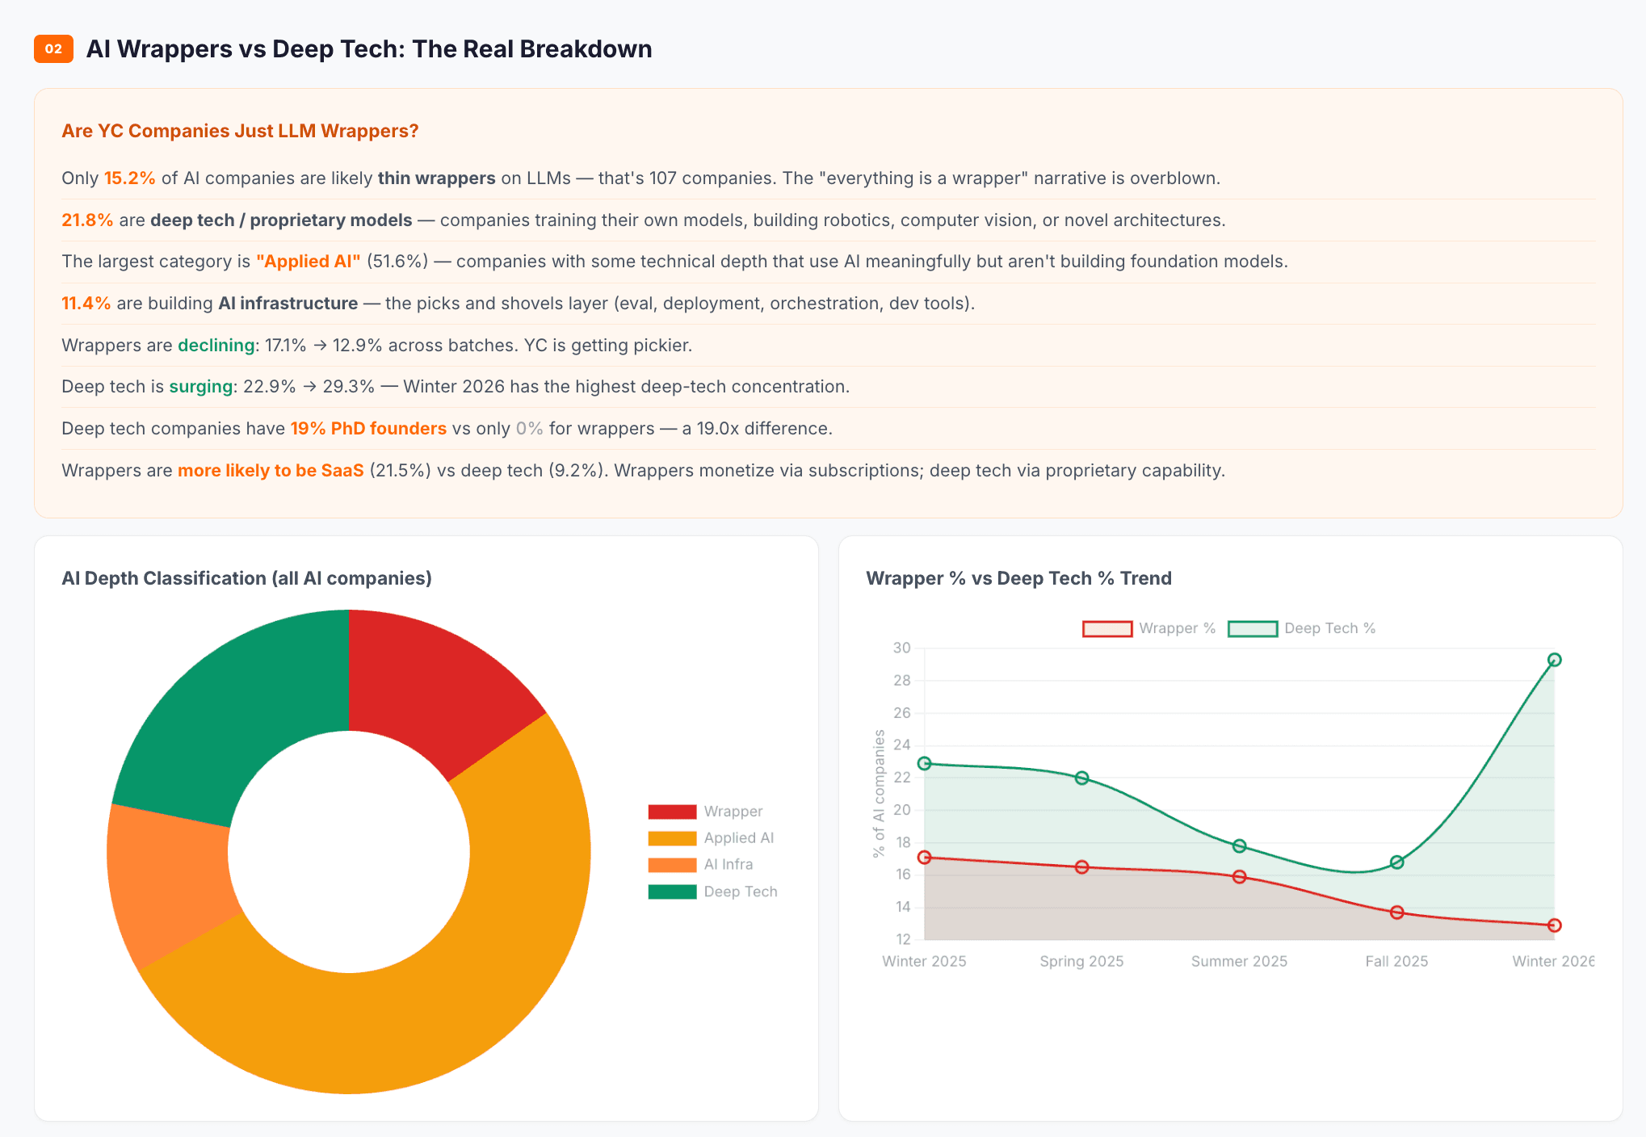1646x1137 pixels.
Task: Click the Deep Tech % legend box
Action: point(1253,627)
